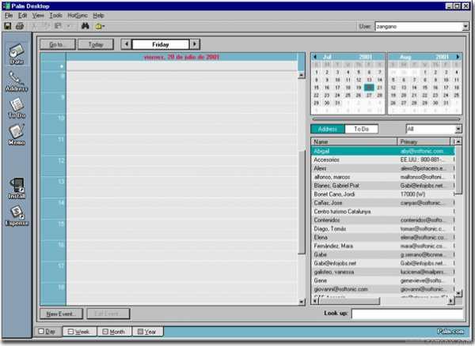Image resolution: width=475 pixels, height=346 pixels.
Task: Click the Friday day display field
Action: [161, 44]
